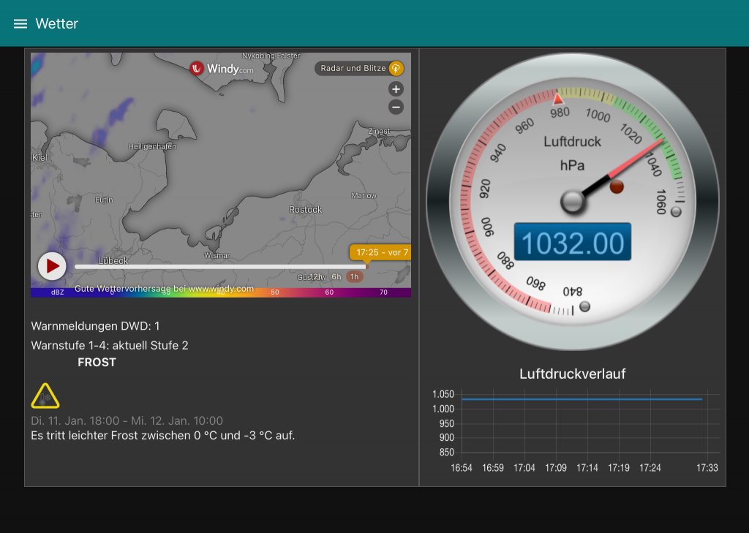This screenshot has height=533, width=749.
Task: Click the 1032.00 pressure readout display
Action: click(572, 243)
